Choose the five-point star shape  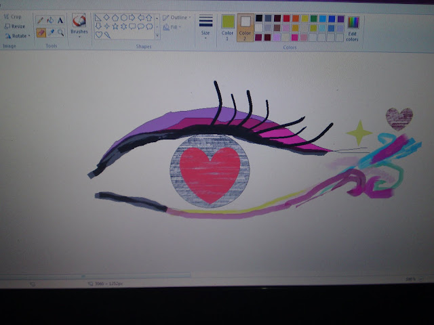[x=115, y=26]
